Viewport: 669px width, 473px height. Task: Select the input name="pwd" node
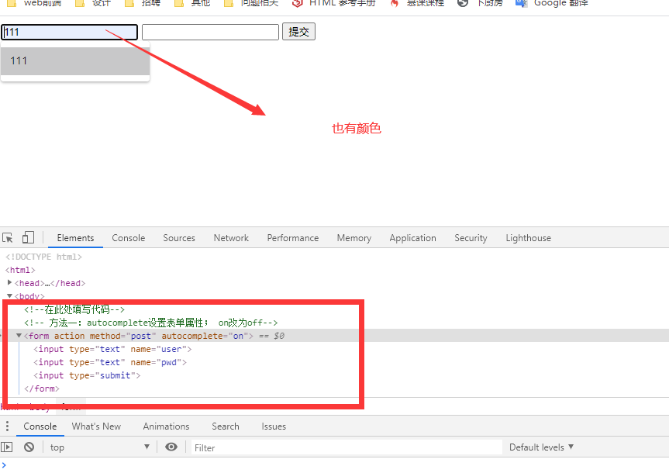pos(110,362)
